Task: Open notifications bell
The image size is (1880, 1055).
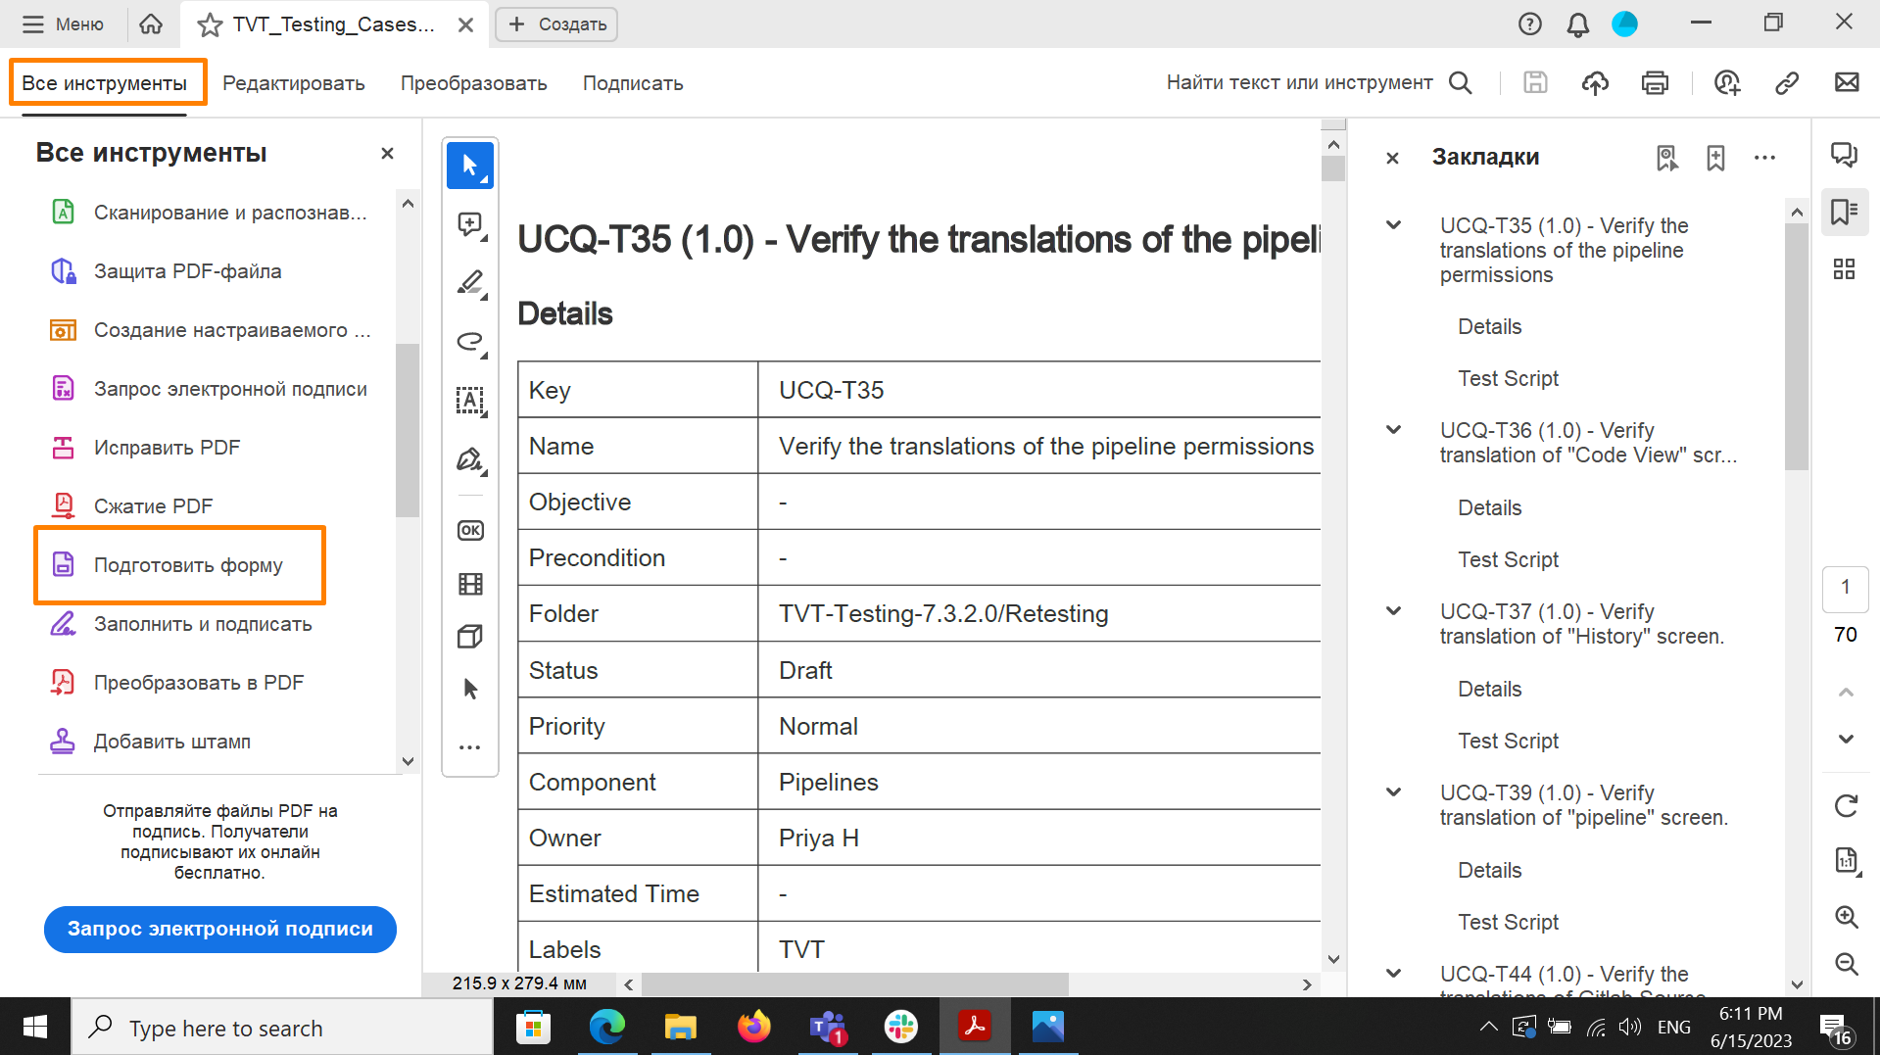Action: (1577, 24)
